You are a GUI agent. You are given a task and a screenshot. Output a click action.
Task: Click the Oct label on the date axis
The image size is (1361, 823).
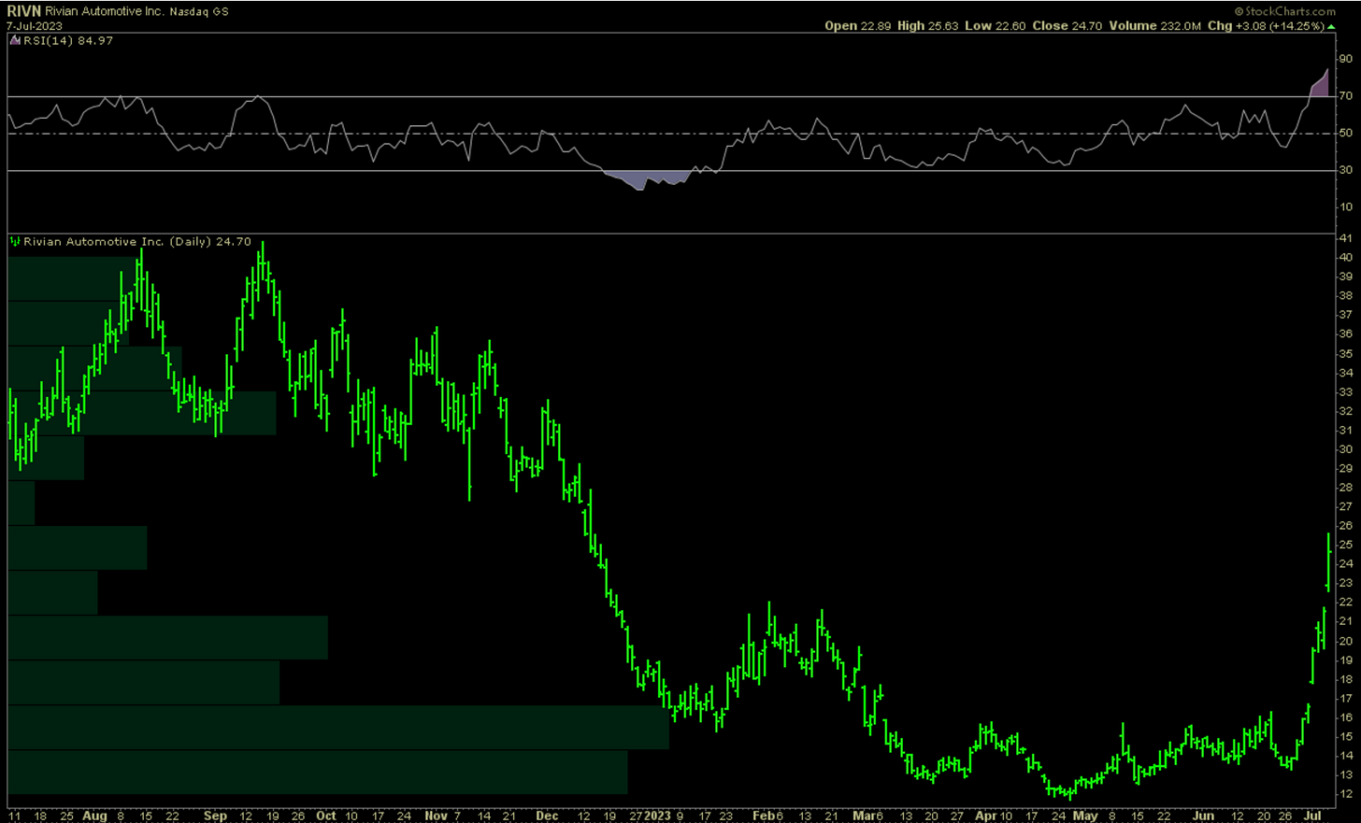click(326, 816)
